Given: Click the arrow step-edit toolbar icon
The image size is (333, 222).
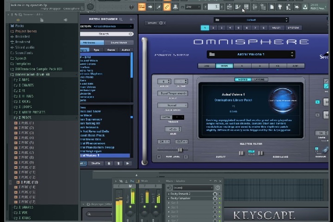Looking at the screenshot, I should click(x=150, y=7).
